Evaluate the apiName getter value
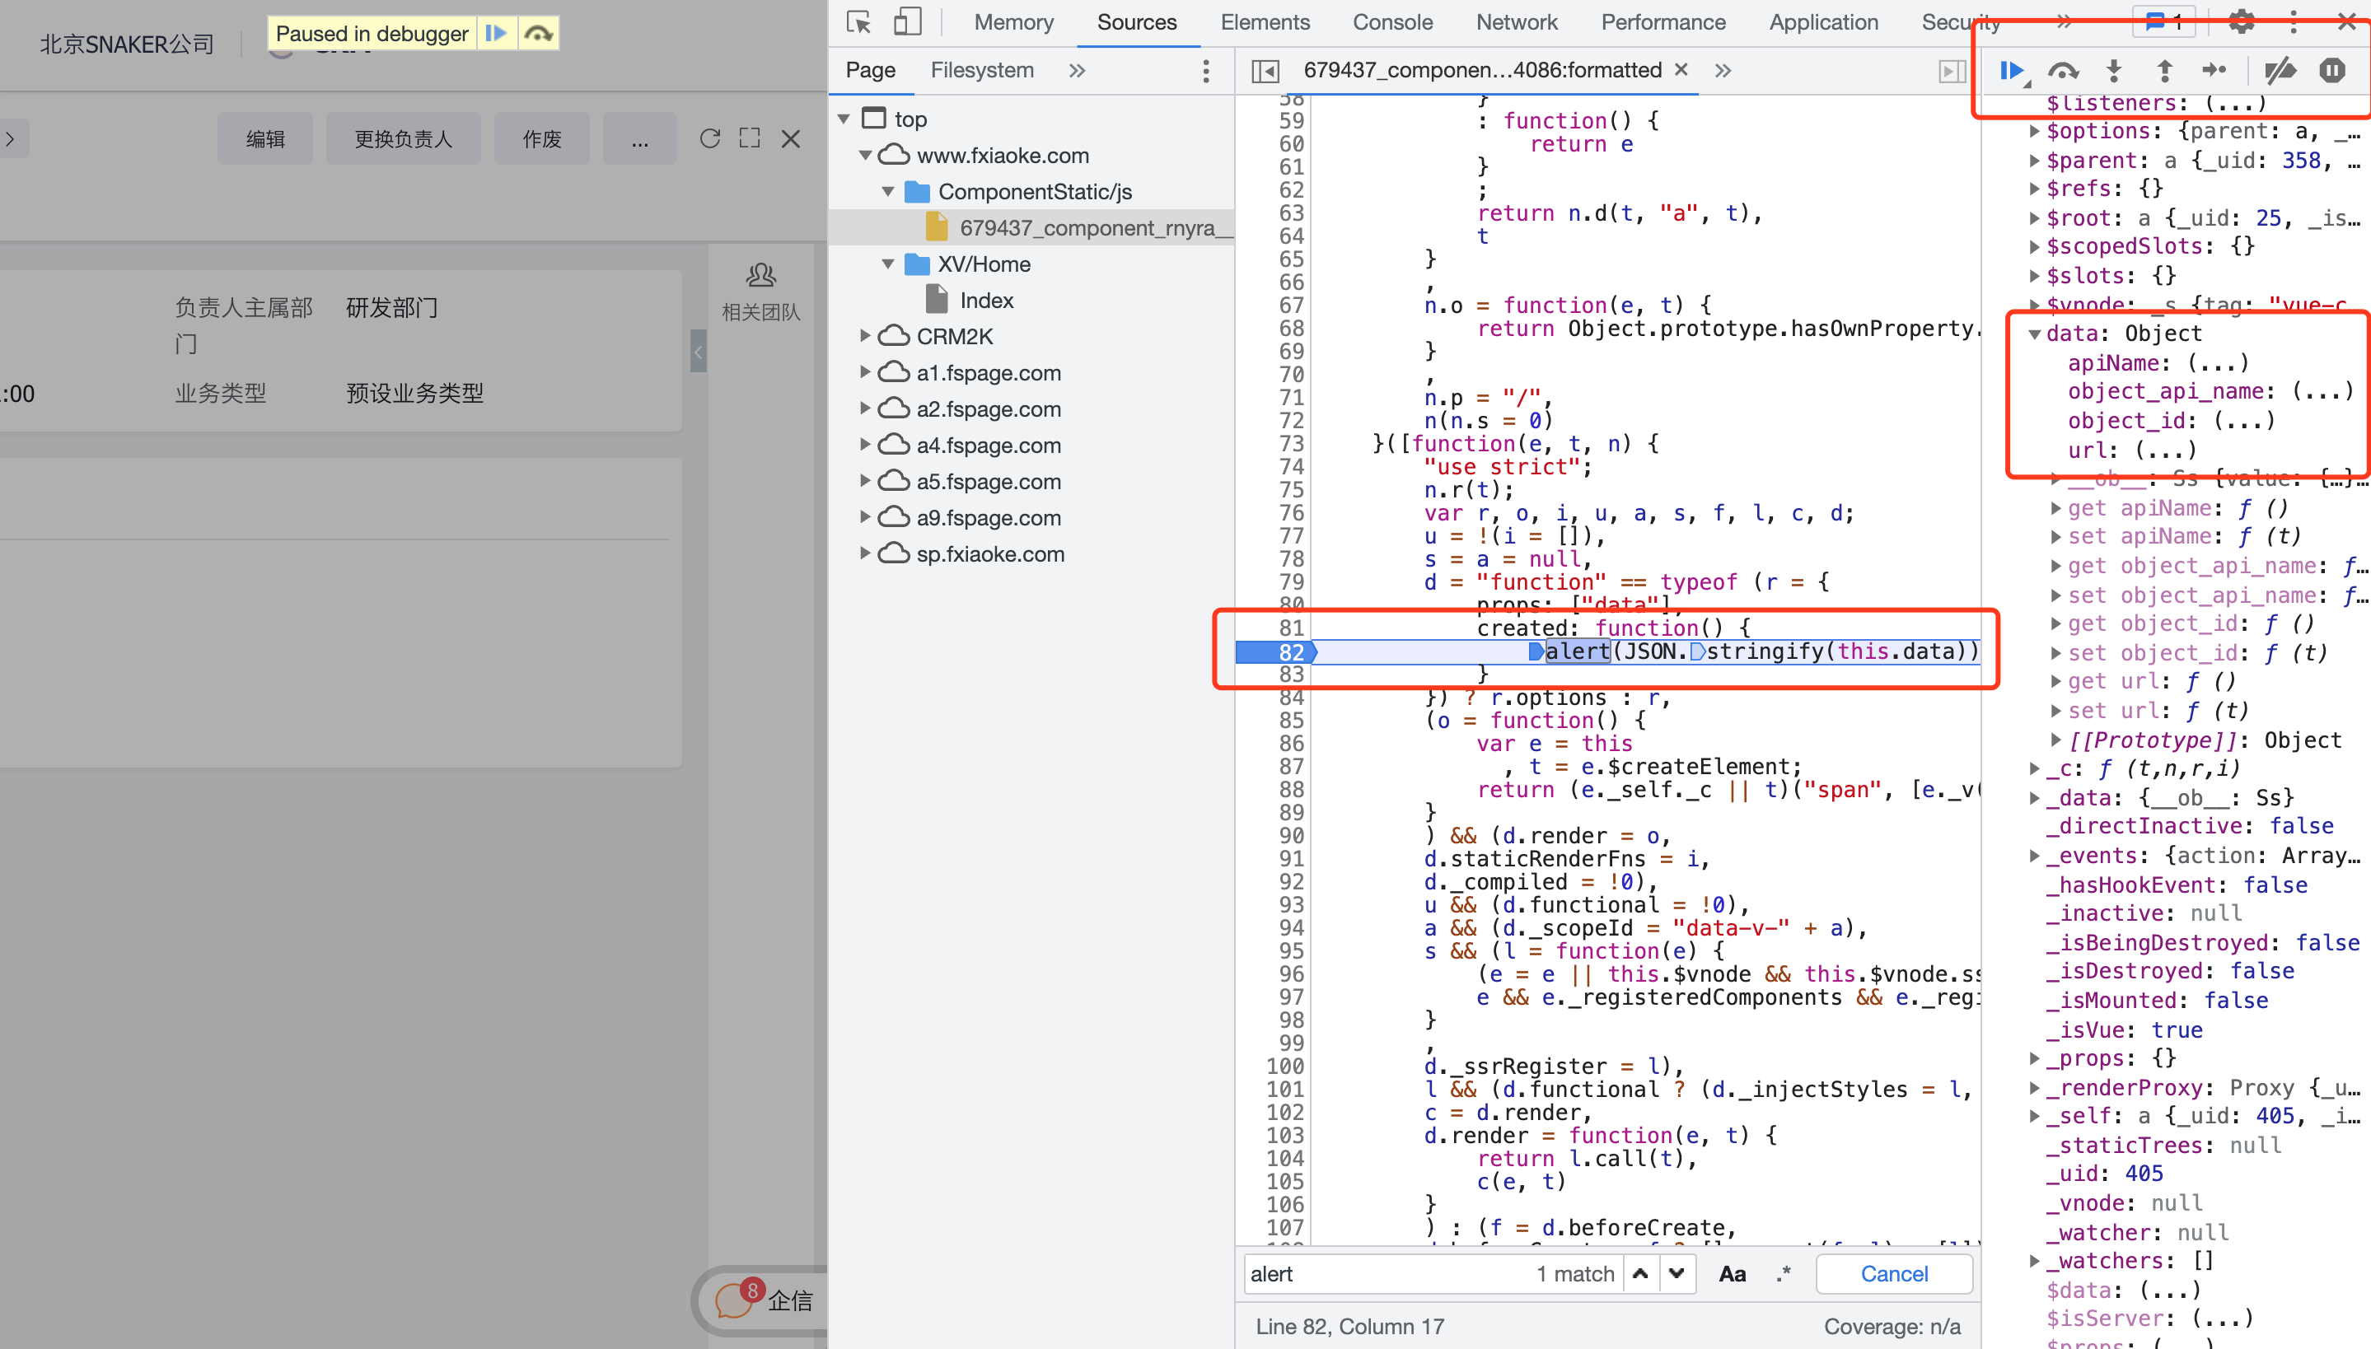 2218,363
